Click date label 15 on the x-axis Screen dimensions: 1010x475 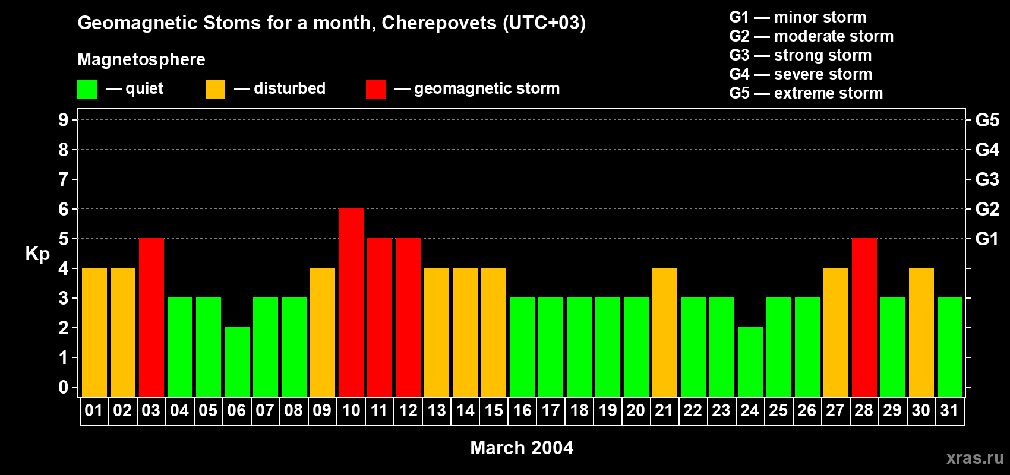494,411
